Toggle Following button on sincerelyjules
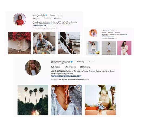This screenshot has width=148, height=121. pos(81,62)
